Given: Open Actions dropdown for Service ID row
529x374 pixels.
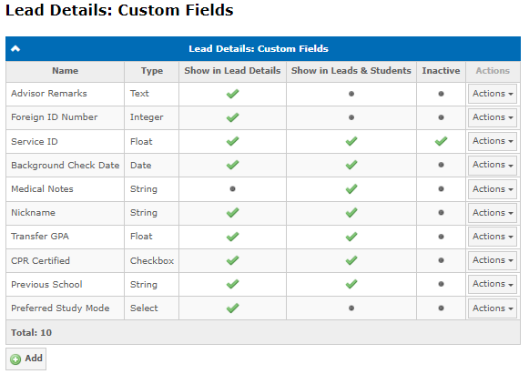Looking at the screenshot, I should click(493, 141).
